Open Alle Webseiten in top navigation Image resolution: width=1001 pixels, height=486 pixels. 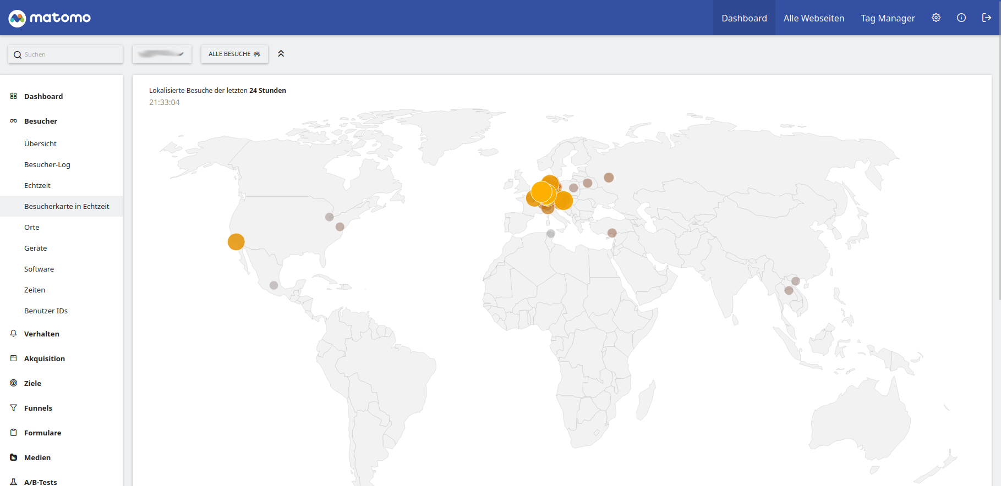pyautogui.click(x=814, y=18)
